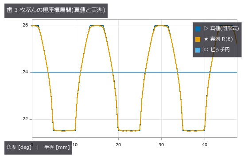
Task: Click the axis label 半径 [mm]
Action: [x=57, y=147]
